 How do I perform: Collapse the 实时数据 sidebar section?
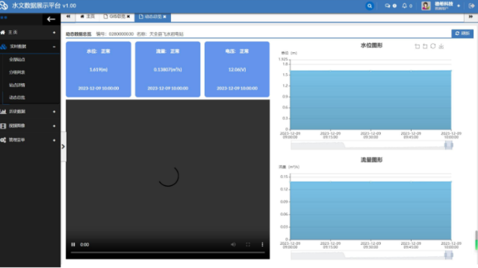pyautogui.click(x=30, y=46)
